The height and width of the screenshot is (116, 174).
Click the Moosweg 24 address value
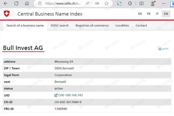pyautogui.click(x=64, y=62)
